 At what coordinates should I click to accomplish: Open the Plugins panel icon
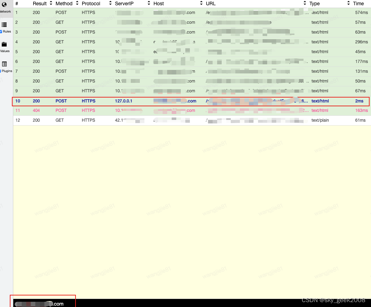click(4, 64)
